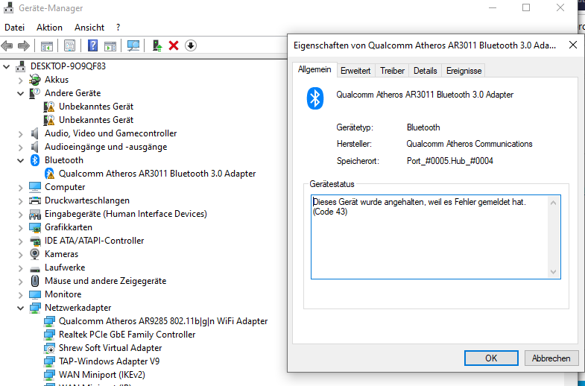Click the red X uninstall device icon

pos(174,45)
